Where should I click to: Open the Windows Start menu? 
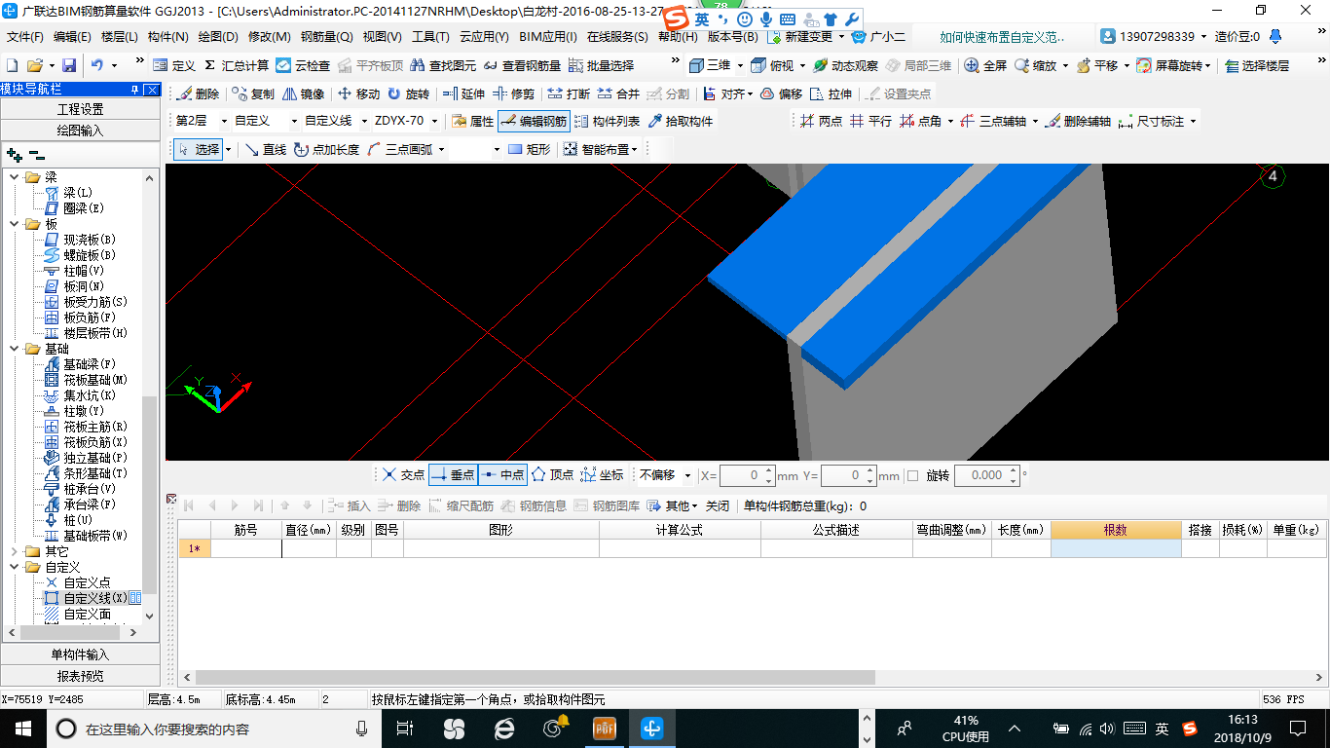(x=23, y=728)
